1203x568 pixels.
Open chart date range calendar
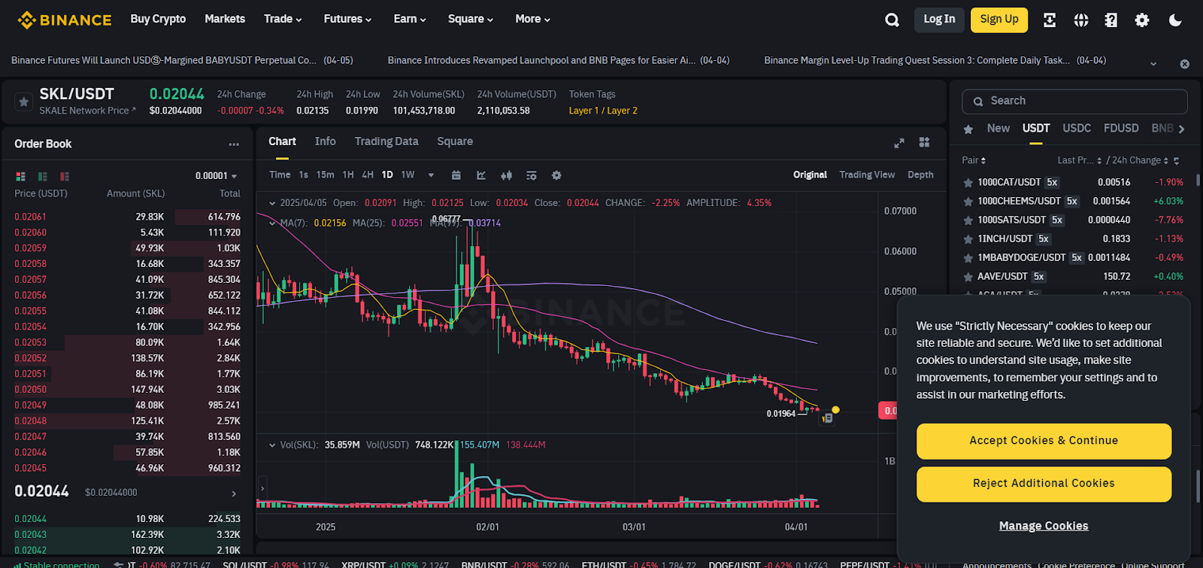click(x=456, y=175)
